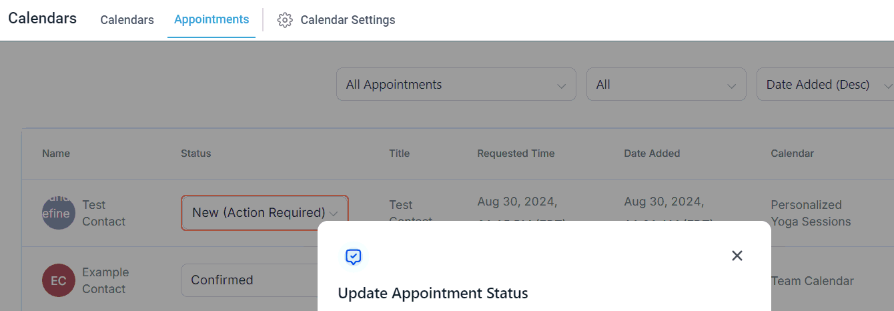Select the Appointments tab
This screenshot has height=311, width=894.
[211, 19]
